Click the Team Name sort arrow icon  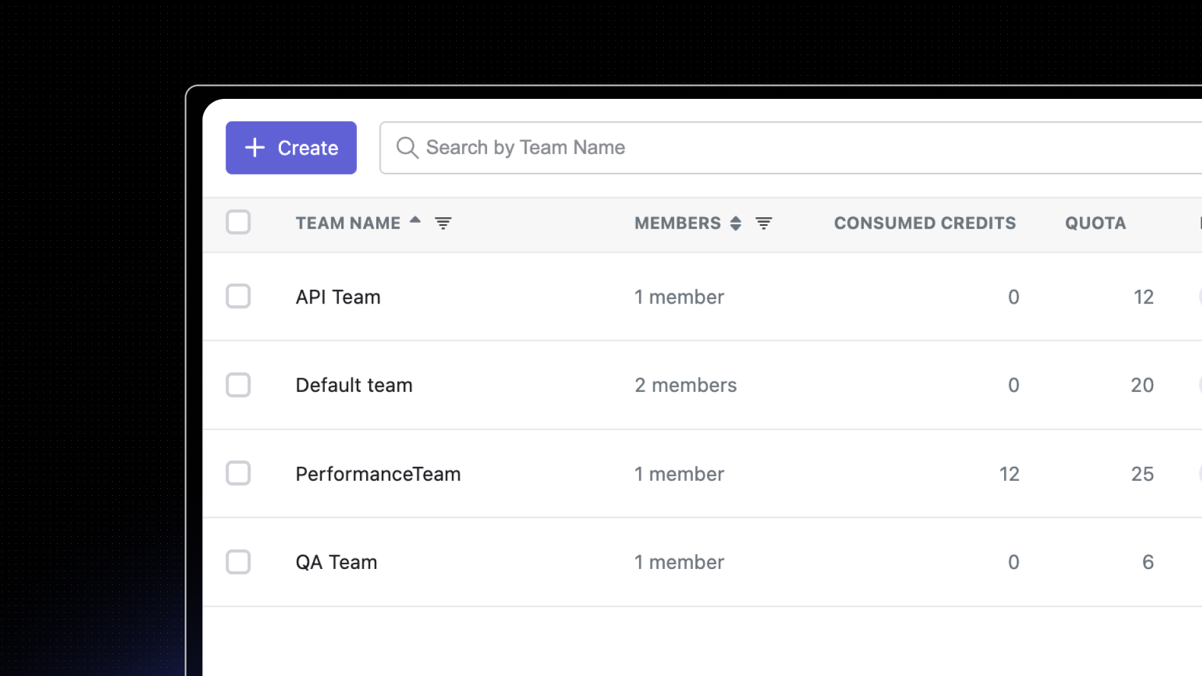click(415, 220)
